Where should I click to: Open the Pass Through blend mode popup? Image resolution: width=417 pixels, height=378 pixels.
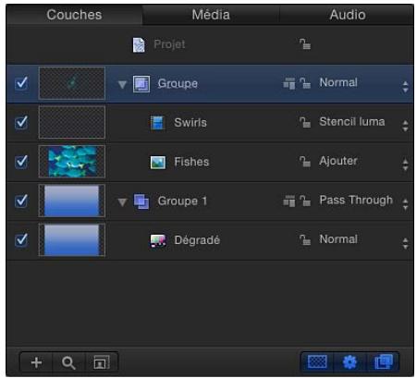point(364,201)
